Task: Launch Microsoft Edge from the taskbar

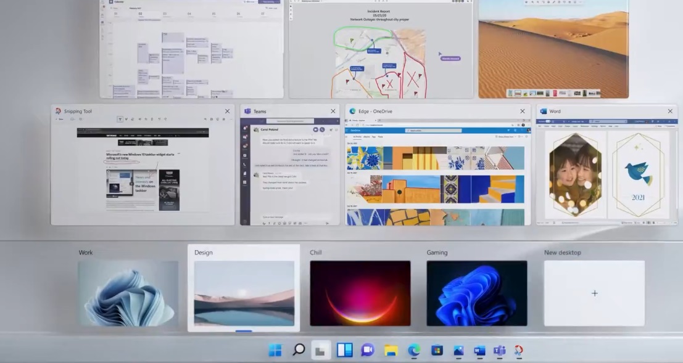Action: point(415,350)
